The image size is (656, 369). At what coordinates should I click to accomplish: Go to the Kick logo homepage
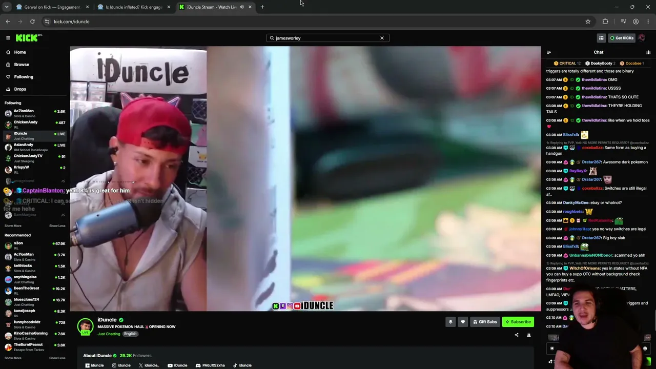[x=29, y=38]
